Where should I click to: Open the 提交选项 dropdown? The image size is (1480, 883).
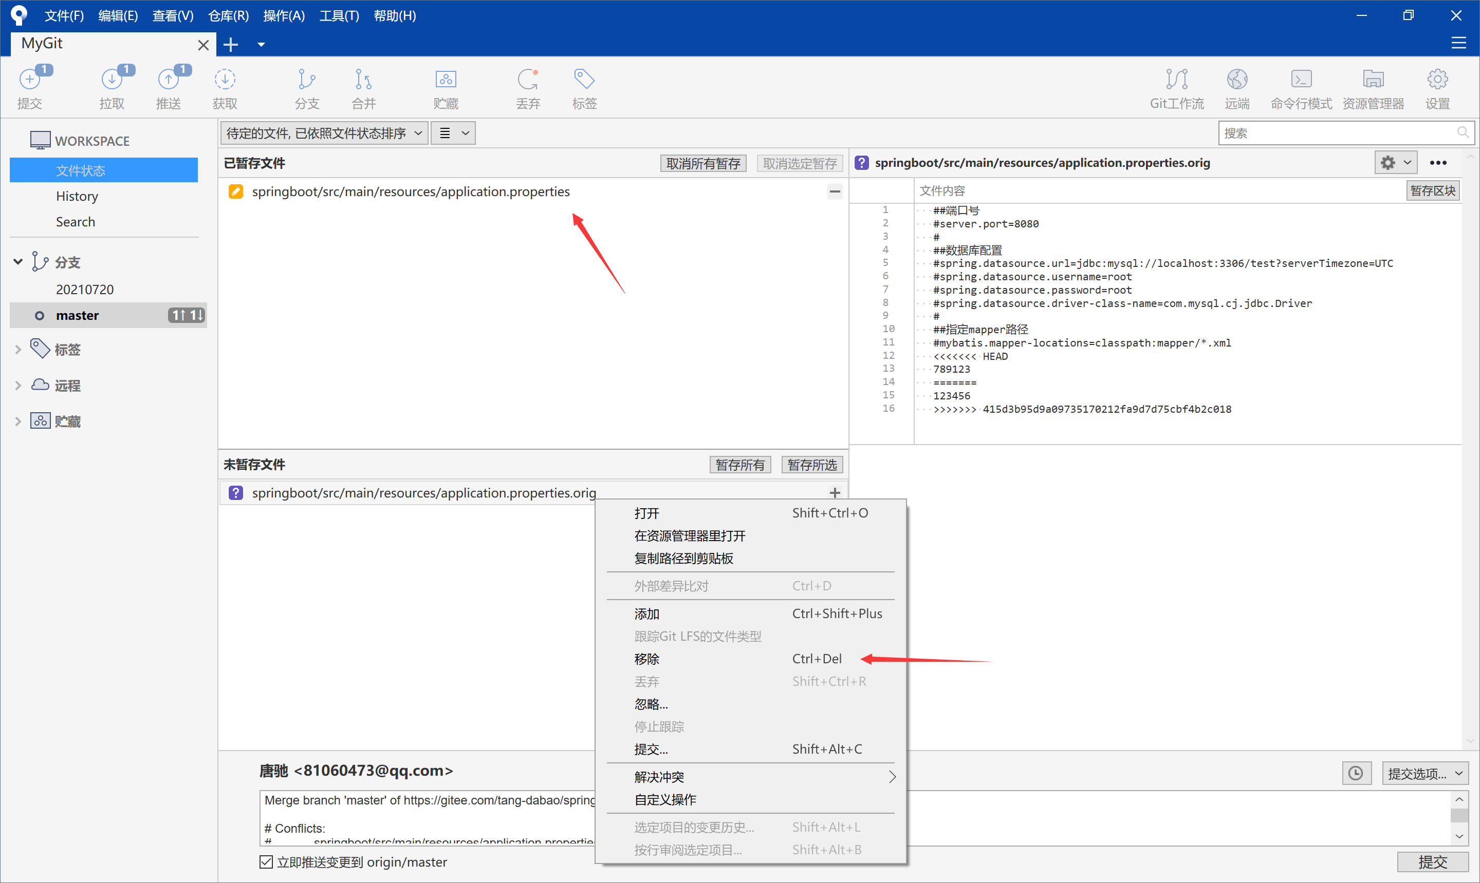[x=1424, y=773]
